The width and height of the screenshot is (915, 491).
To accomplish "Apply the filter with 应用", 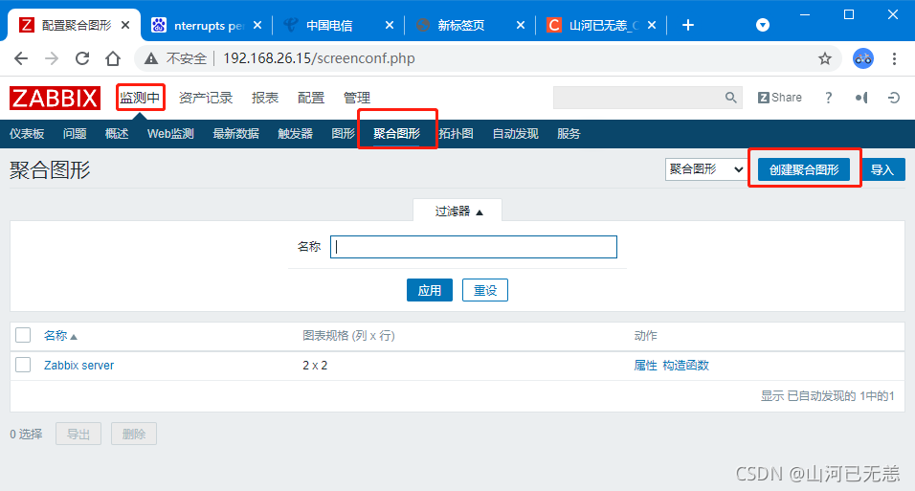I will pos(430,290).
